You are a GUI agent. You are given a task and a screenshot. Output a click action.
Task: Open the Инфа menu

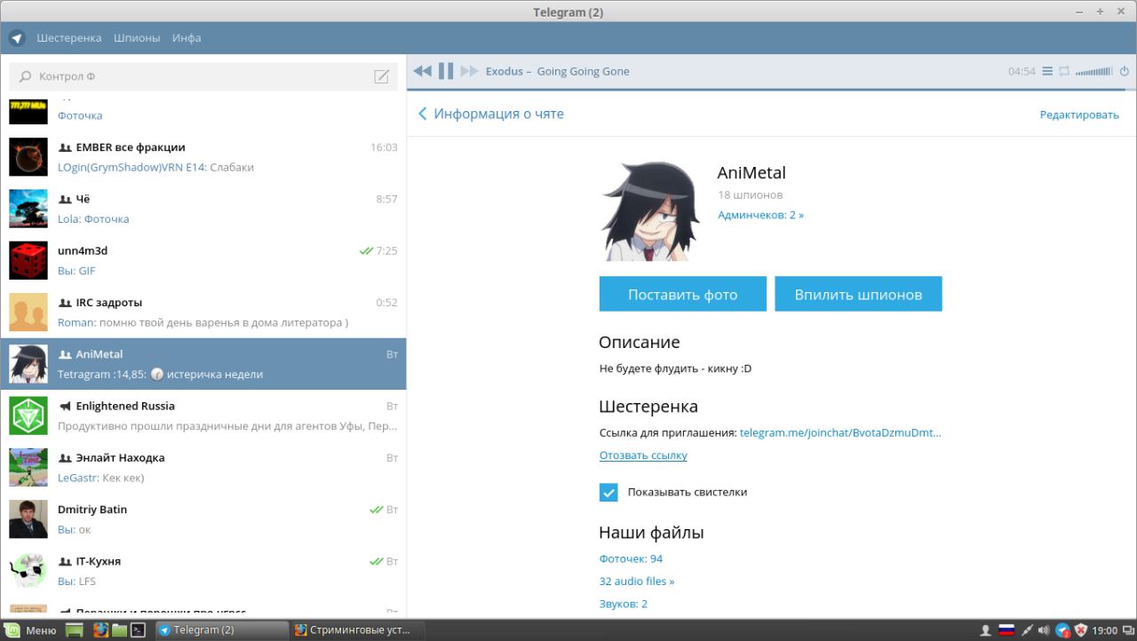[x=187, y=38]
